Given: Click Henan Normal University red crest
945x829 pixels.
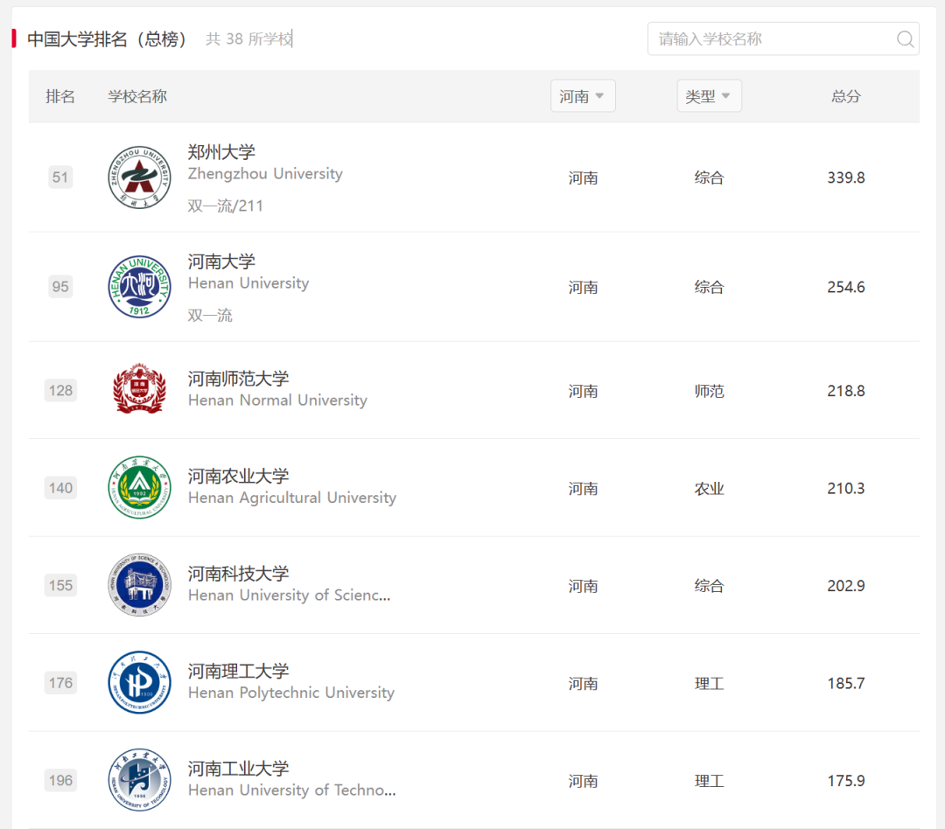Looking at the screenshot, I should tap(139, 388).
